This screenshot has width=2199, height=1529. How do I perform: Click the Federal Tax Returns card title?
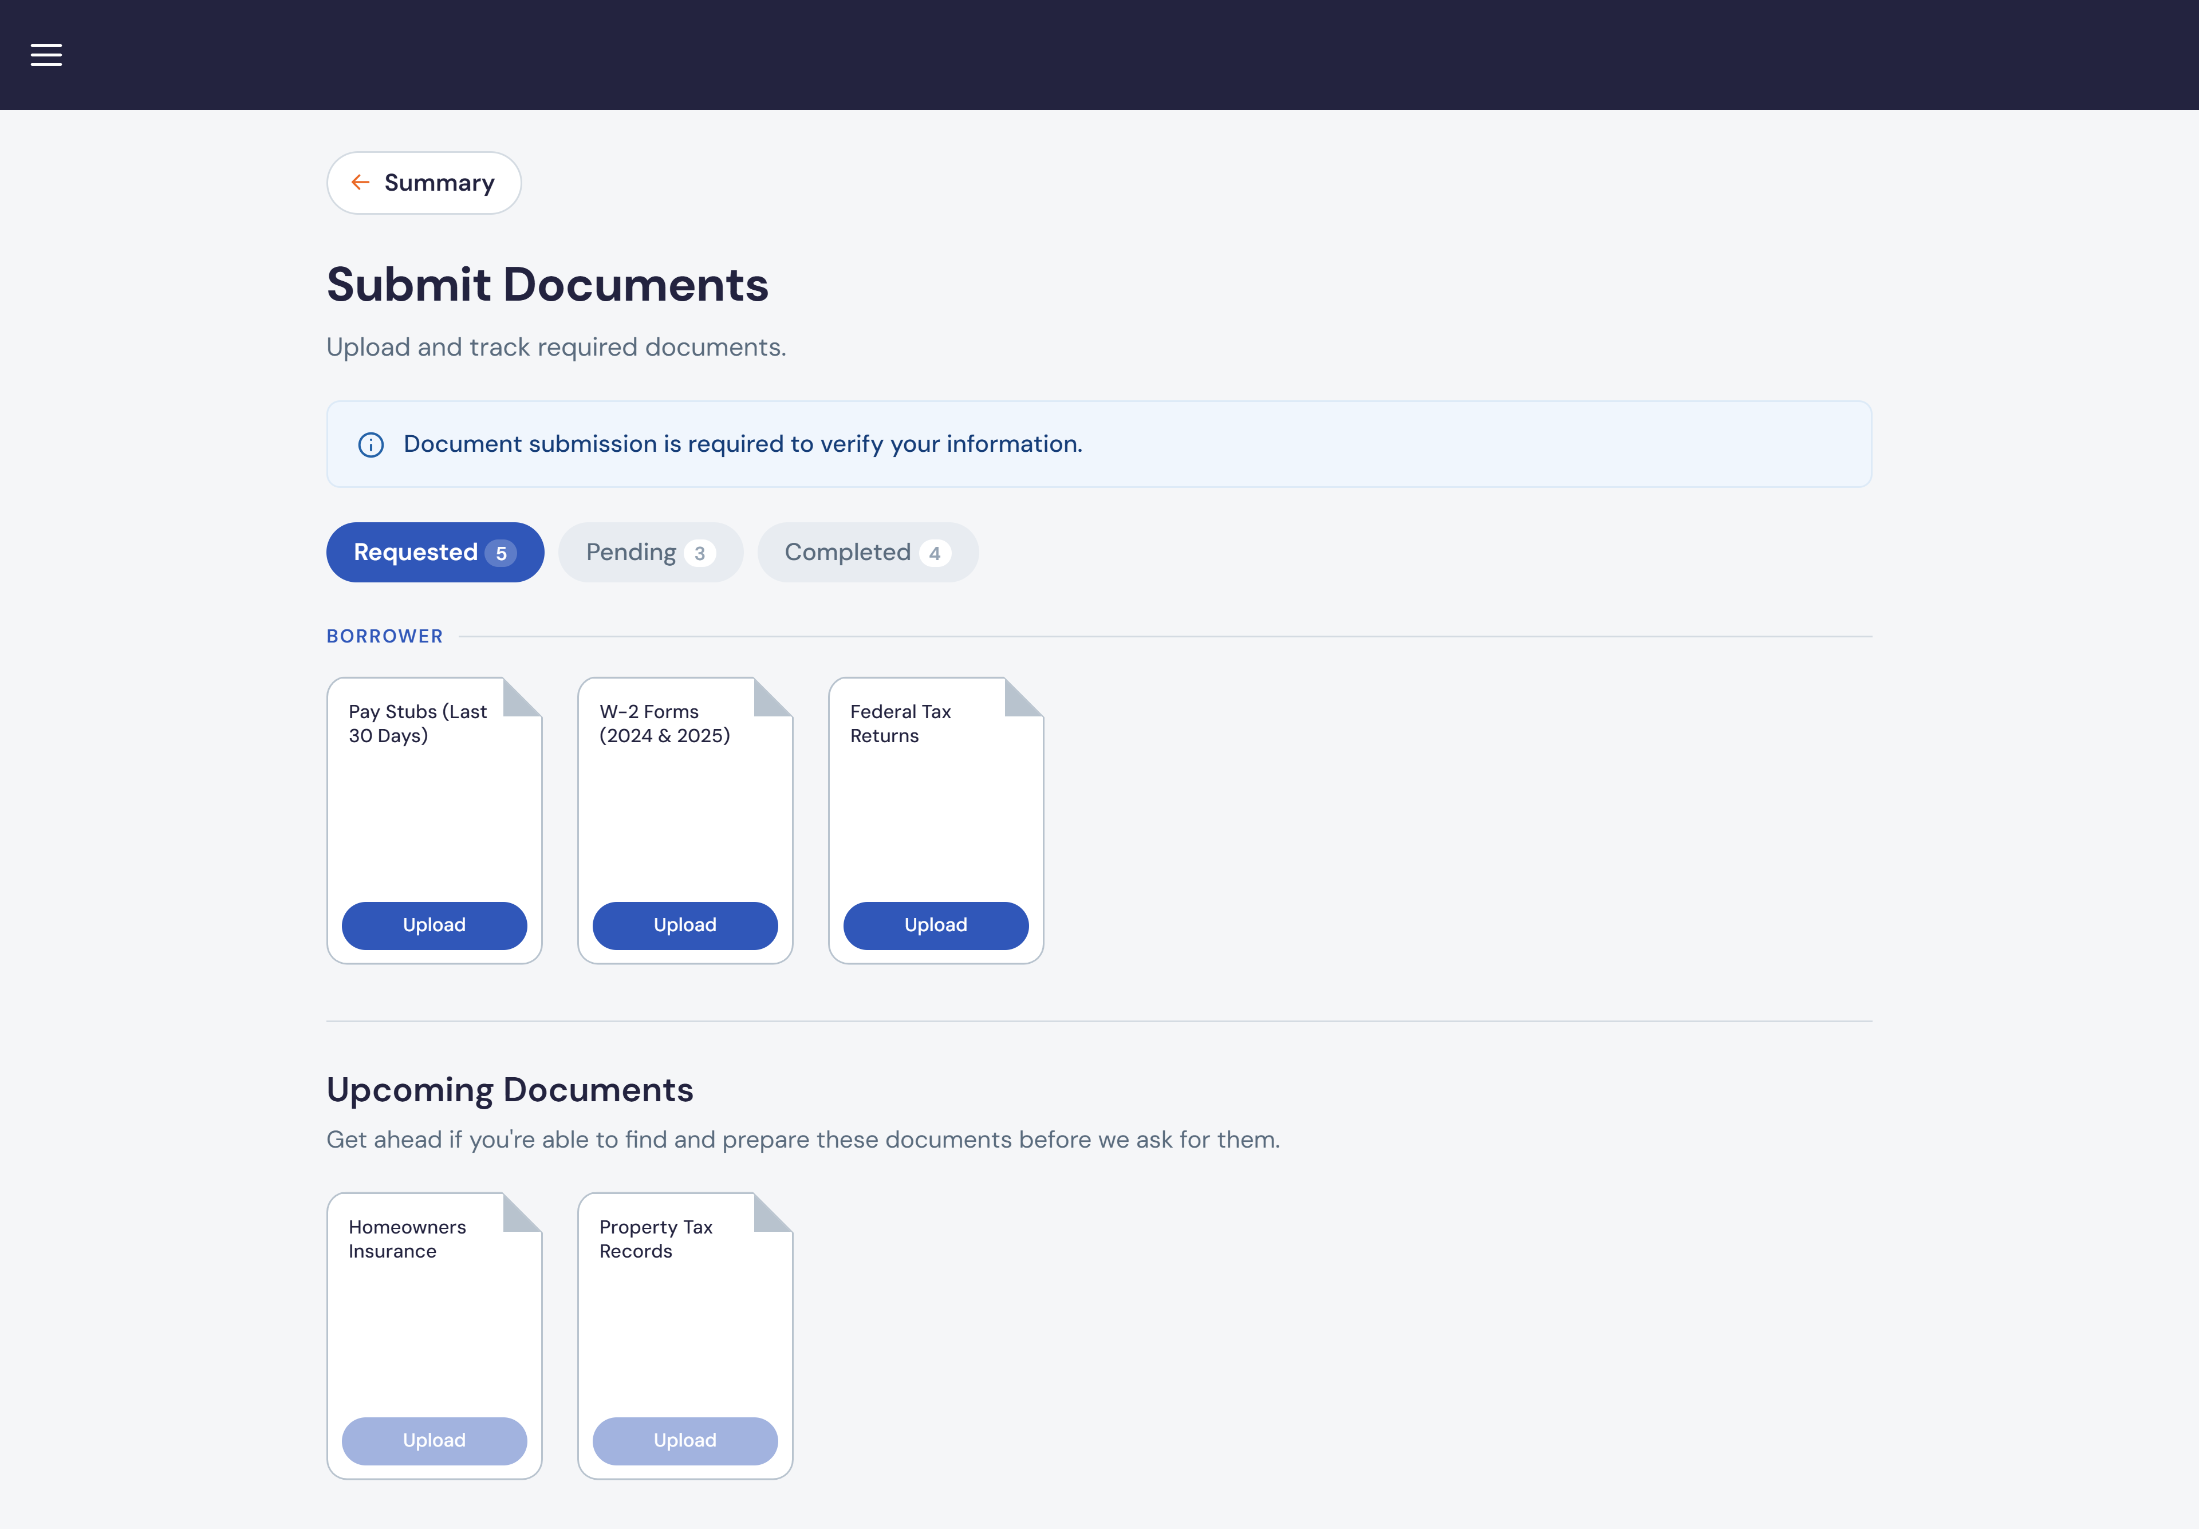click(x=900, y=723)
